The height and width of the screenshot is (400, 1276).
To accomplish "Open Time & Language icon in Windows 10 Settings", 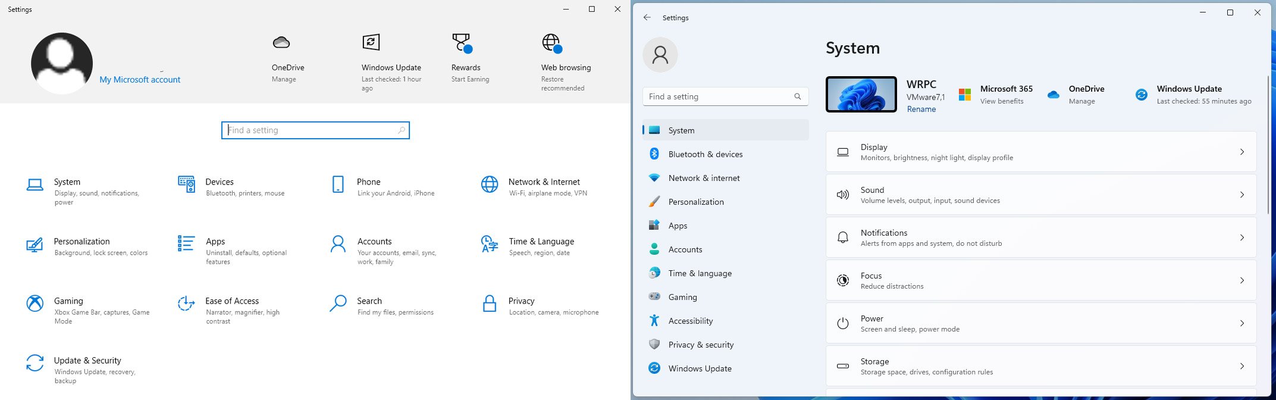I will [490, 244].
